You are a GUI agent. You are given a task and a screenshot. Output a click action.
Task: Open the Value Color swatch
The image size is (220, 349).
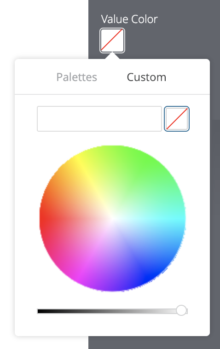point(112,41)
